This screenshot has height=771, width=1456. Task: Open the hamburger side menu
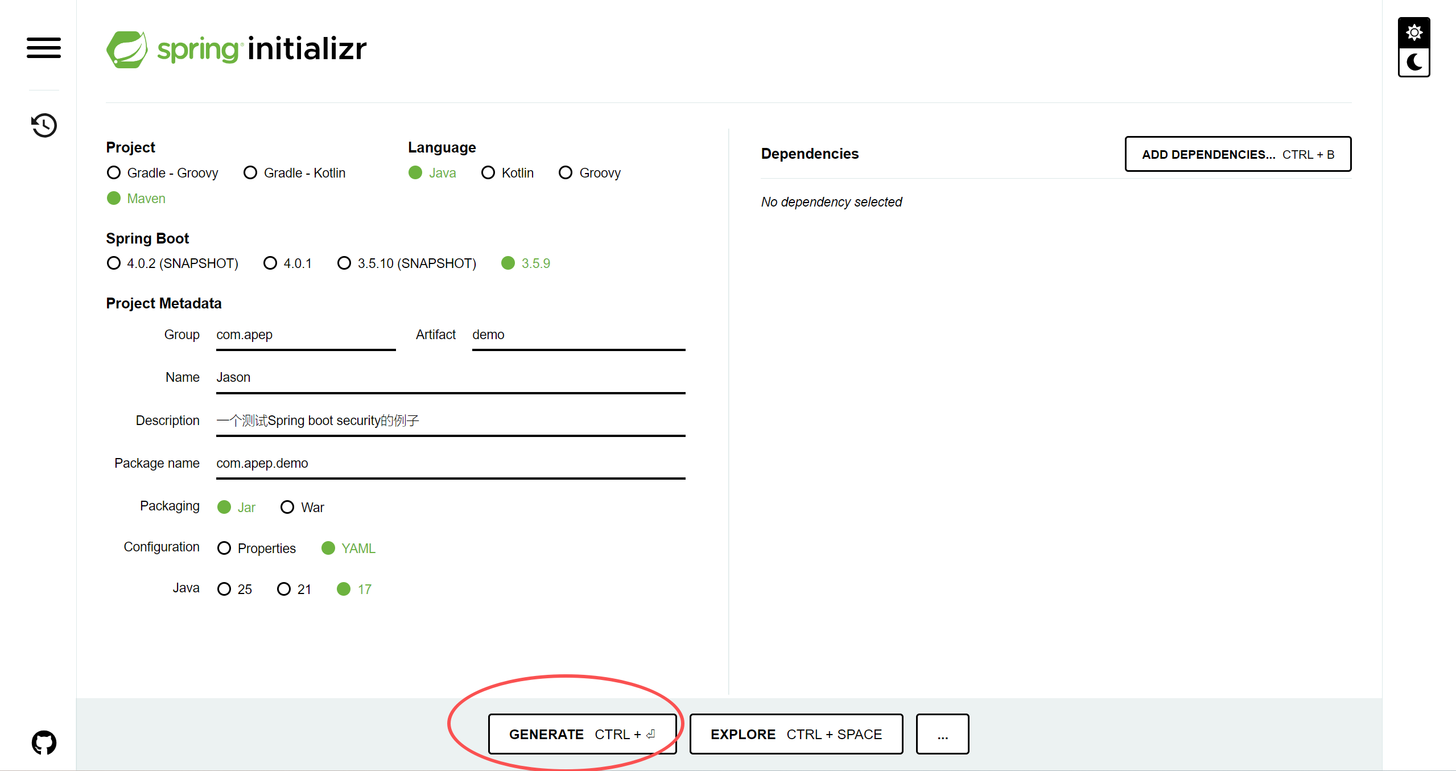click(44, 48)
